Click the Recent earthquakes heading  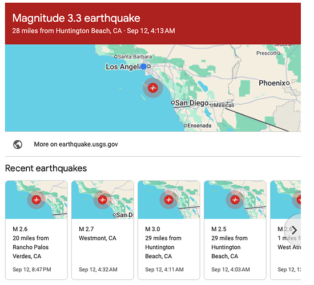click(46, 168)
